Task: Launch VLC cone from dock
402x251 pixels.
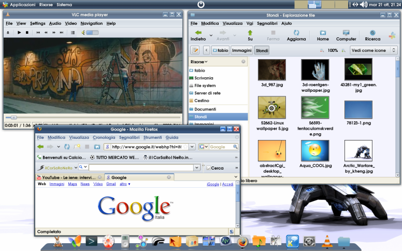Action: (327, 241)
